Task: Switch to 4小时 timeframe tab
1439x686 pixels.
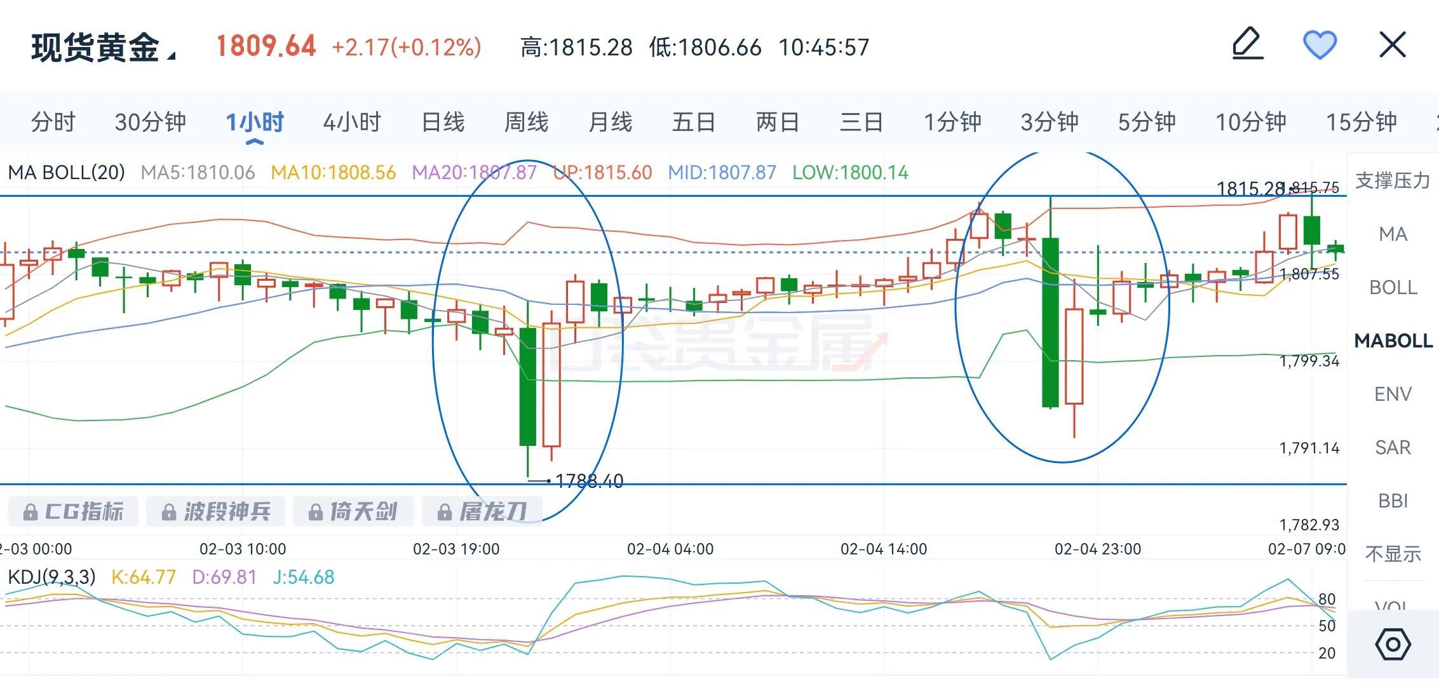Action: [x=351, y=122]
